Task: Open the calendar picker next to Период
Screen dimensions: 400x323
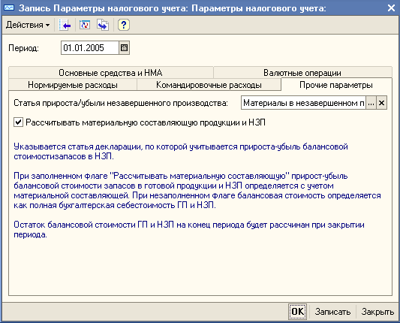Action: [x=125, y=48]
